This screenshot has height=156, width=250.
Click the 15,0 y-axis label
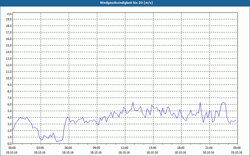click(9, 45)
